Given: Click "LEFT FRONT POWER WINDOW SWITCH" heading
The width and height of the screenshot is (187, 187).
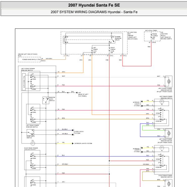Looking at the screenshot, I should pyautogui.click(x=28, y=69).
